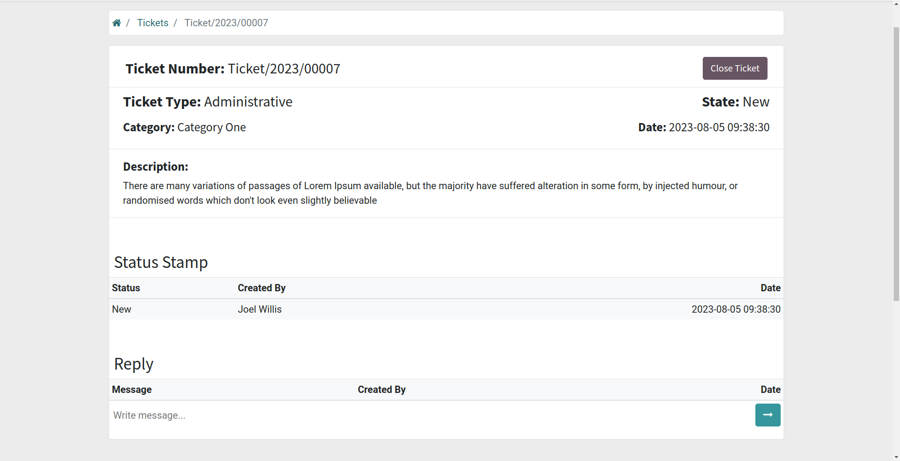Click Created By header in Reply table
900x461 pixels.
(x=382, y=390)
